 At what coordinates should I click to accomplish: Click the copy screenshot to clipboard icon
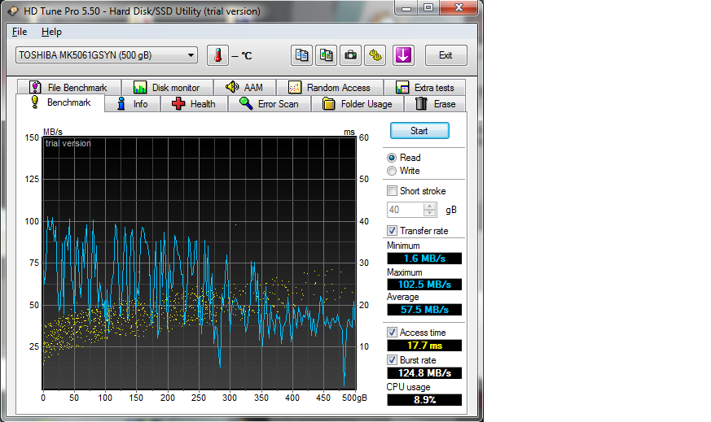coord(327,55)
